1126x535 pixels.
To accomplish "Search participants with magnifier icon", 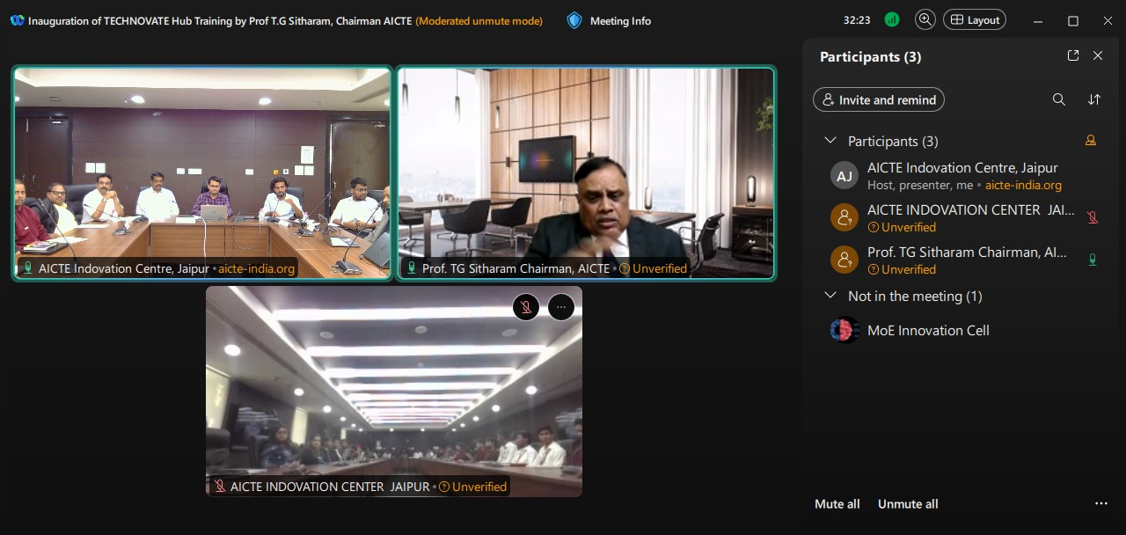I will tap(1059, 99).
